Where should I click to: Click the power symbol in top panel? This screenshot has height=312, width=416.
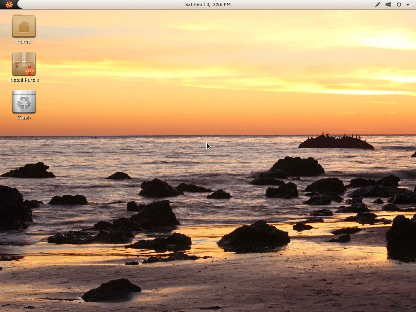[x=399, y=4]
